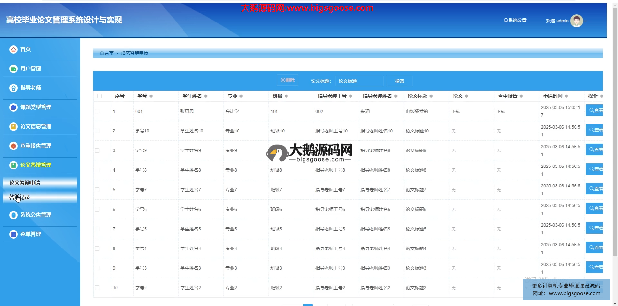
Task: Click the 查重报告管理 sidebar icon
Action: 14,146
